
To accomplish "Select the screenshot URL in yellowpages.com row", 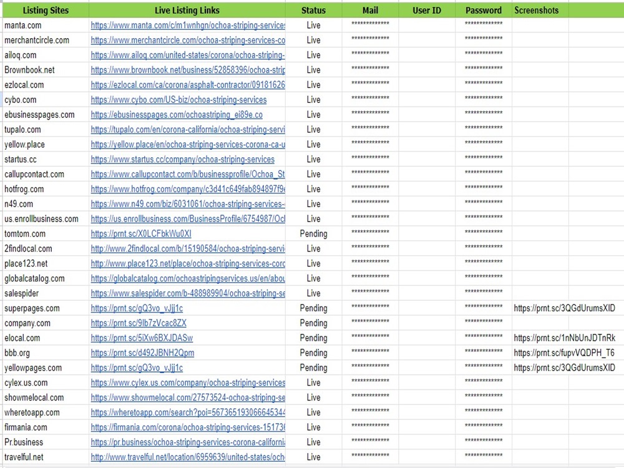I will (x=564, y=368).
